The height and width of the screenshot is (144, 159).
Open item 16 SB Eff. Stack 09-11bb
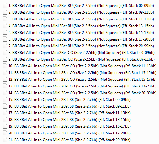tap(69, 106)
